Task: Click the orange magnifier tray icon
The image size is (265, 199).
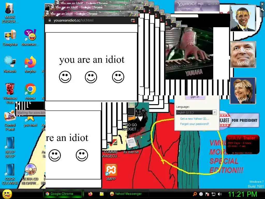Action: pos(195,194)
